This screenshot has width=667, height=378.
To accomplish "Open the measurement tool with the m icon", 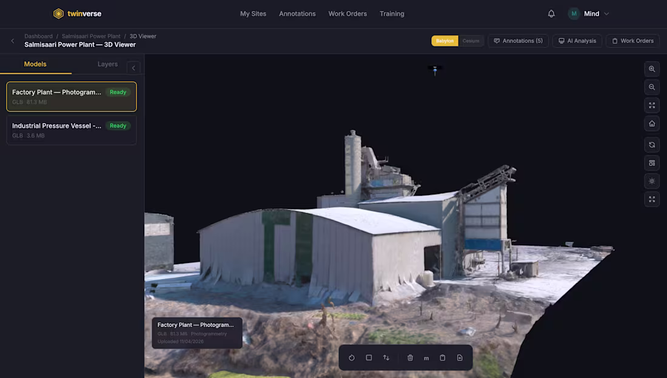I will tap(426, 357).
